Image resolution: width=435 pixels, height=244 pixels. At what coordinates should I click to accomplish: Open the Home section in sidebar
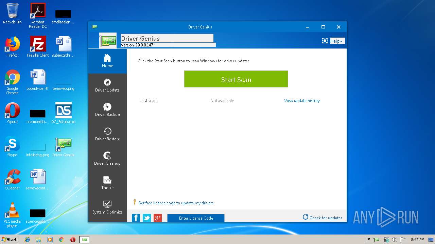107,61
